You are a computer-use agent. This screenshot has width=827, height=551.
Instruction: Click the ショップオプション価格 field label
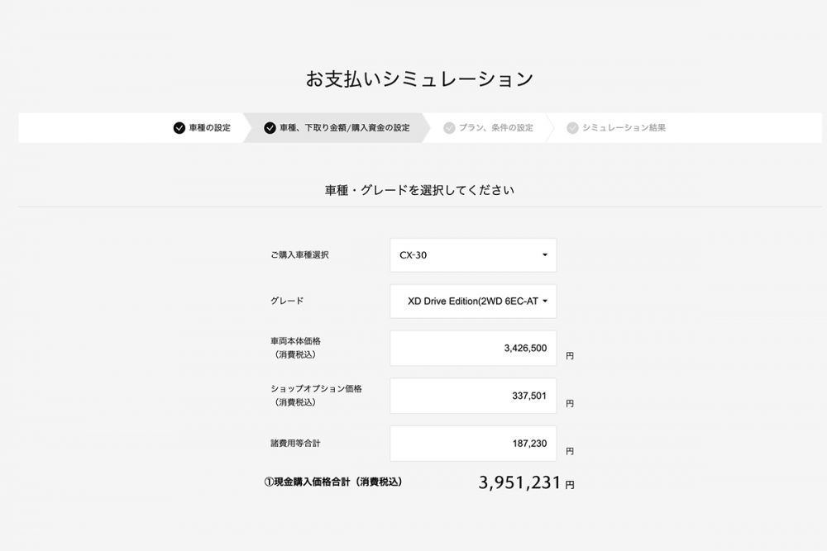[317, 388]
